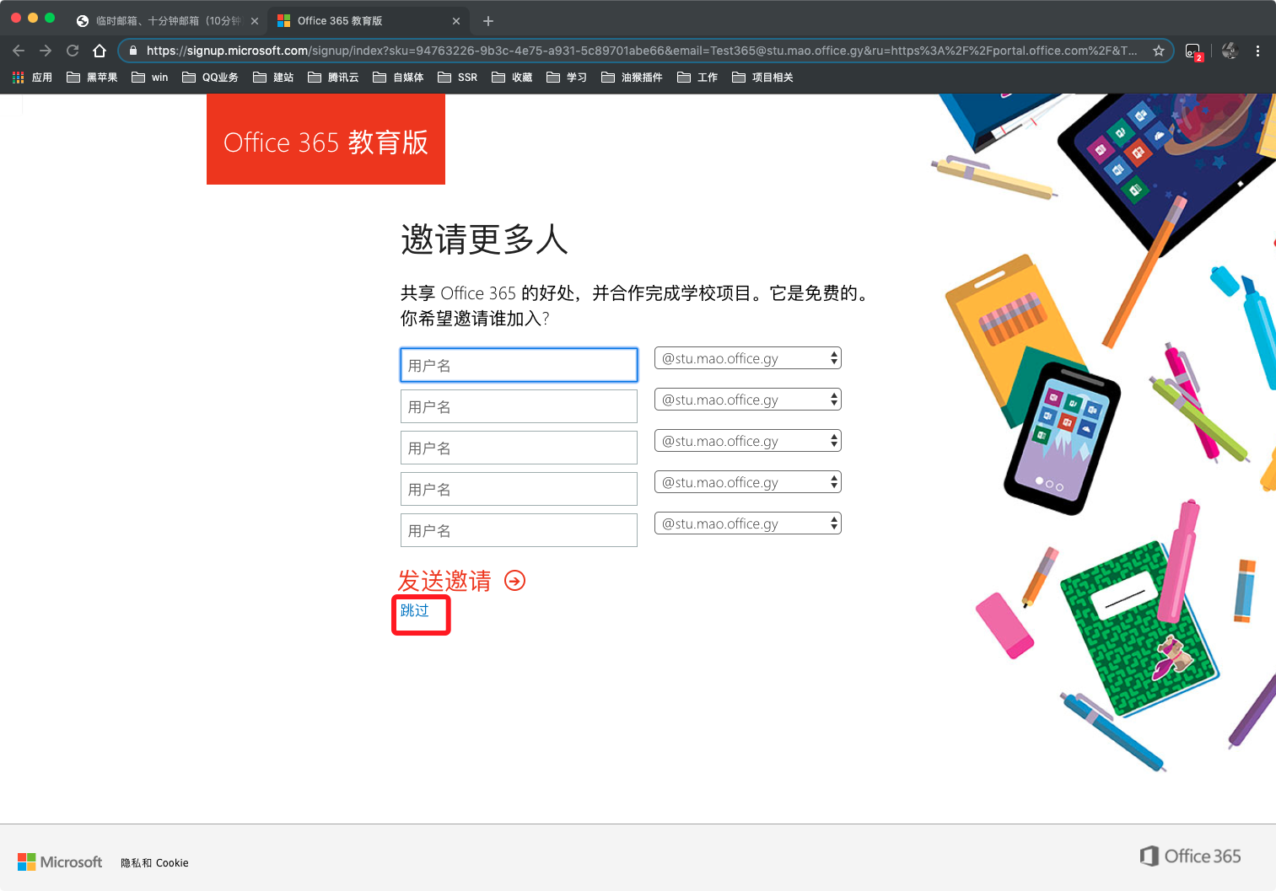Image resolution: width=1276 pixels, height=891 pixels.
Task: Open the win bookmark folder
Action: coord(149,78)
